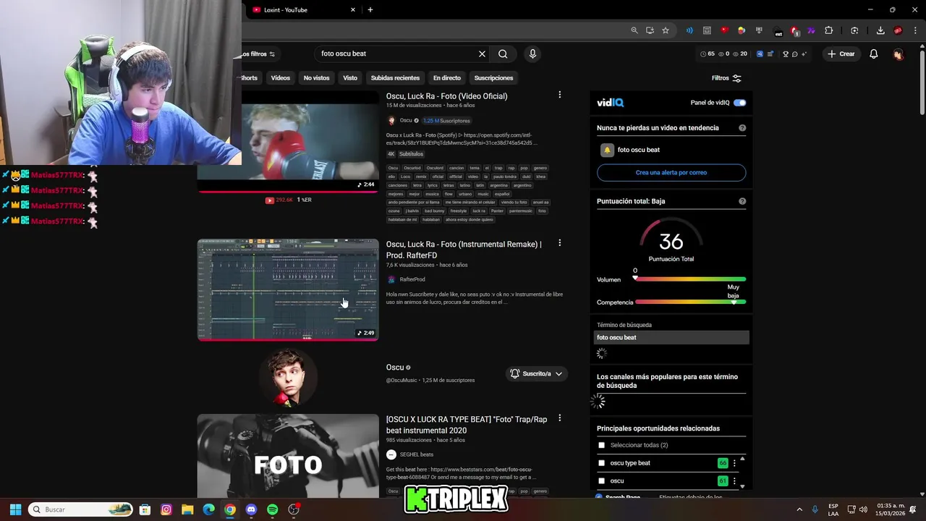Click the YouTube search field 'foto oscu beat'

tap(397, 54)
